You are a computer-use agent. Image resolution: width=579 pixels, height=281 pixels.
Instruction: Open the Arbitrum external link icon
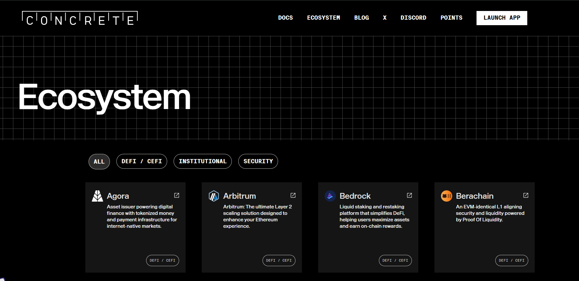point(293,195)
